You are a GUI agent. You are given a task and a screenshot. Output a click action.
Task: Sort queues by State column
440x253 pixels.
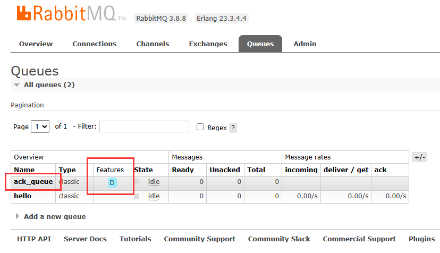[143, 170]
